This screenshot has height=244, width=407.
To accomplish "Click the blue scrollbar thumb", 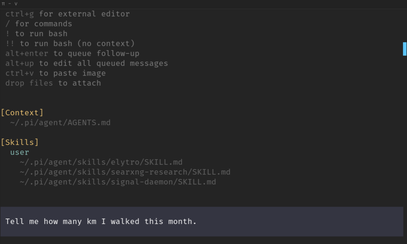I will point(404,49).
